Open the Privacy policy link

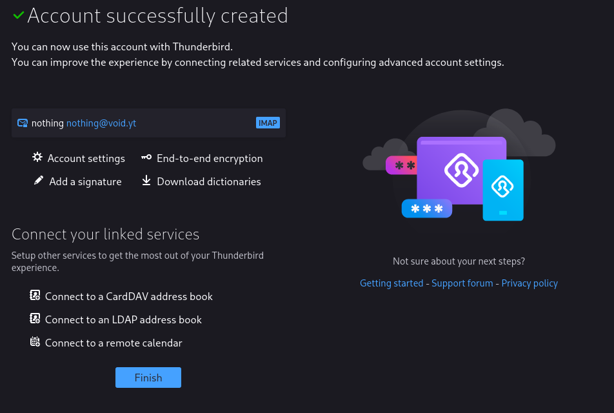coord(530,283)
